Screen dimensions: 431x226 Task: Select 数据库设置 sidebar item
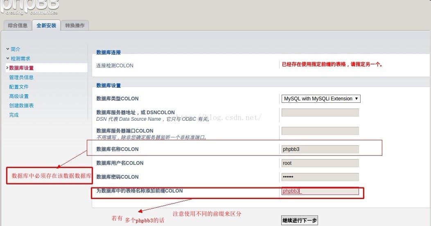(21, 68)
